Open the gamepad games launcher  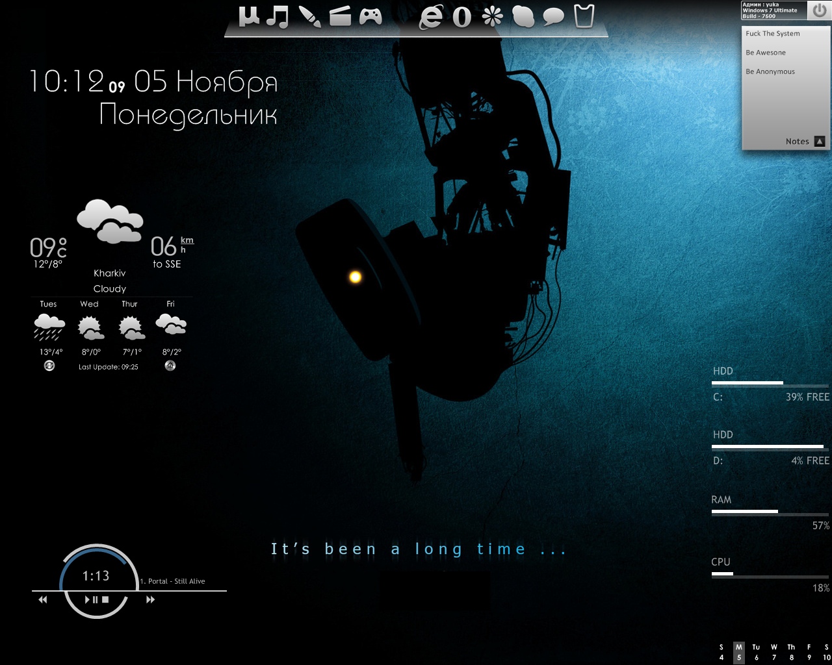[371, 17]
